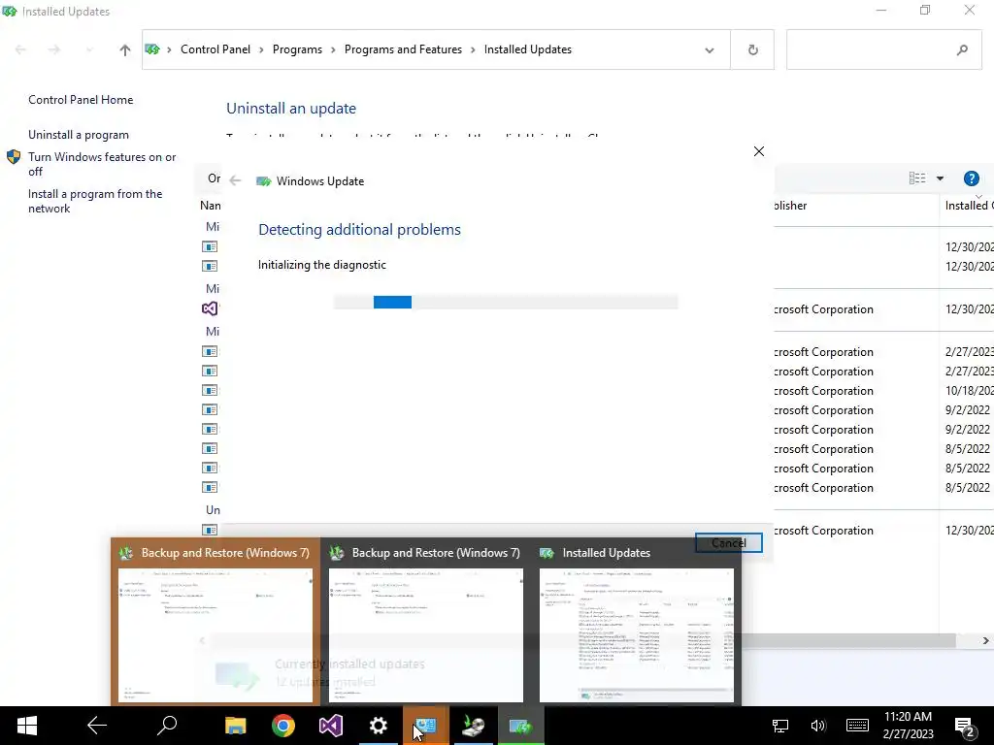Click the location icon in the address bar
The height and width of the screenshot is (745, 994).
(x=152, y=49)
